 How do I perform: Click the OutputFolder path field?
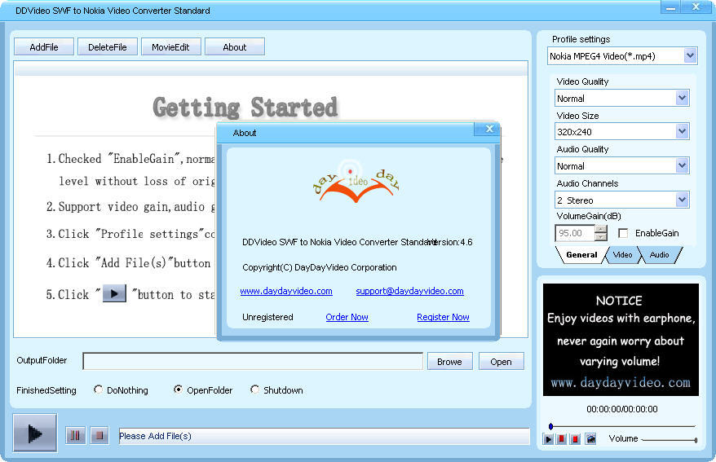coord(253,361)
